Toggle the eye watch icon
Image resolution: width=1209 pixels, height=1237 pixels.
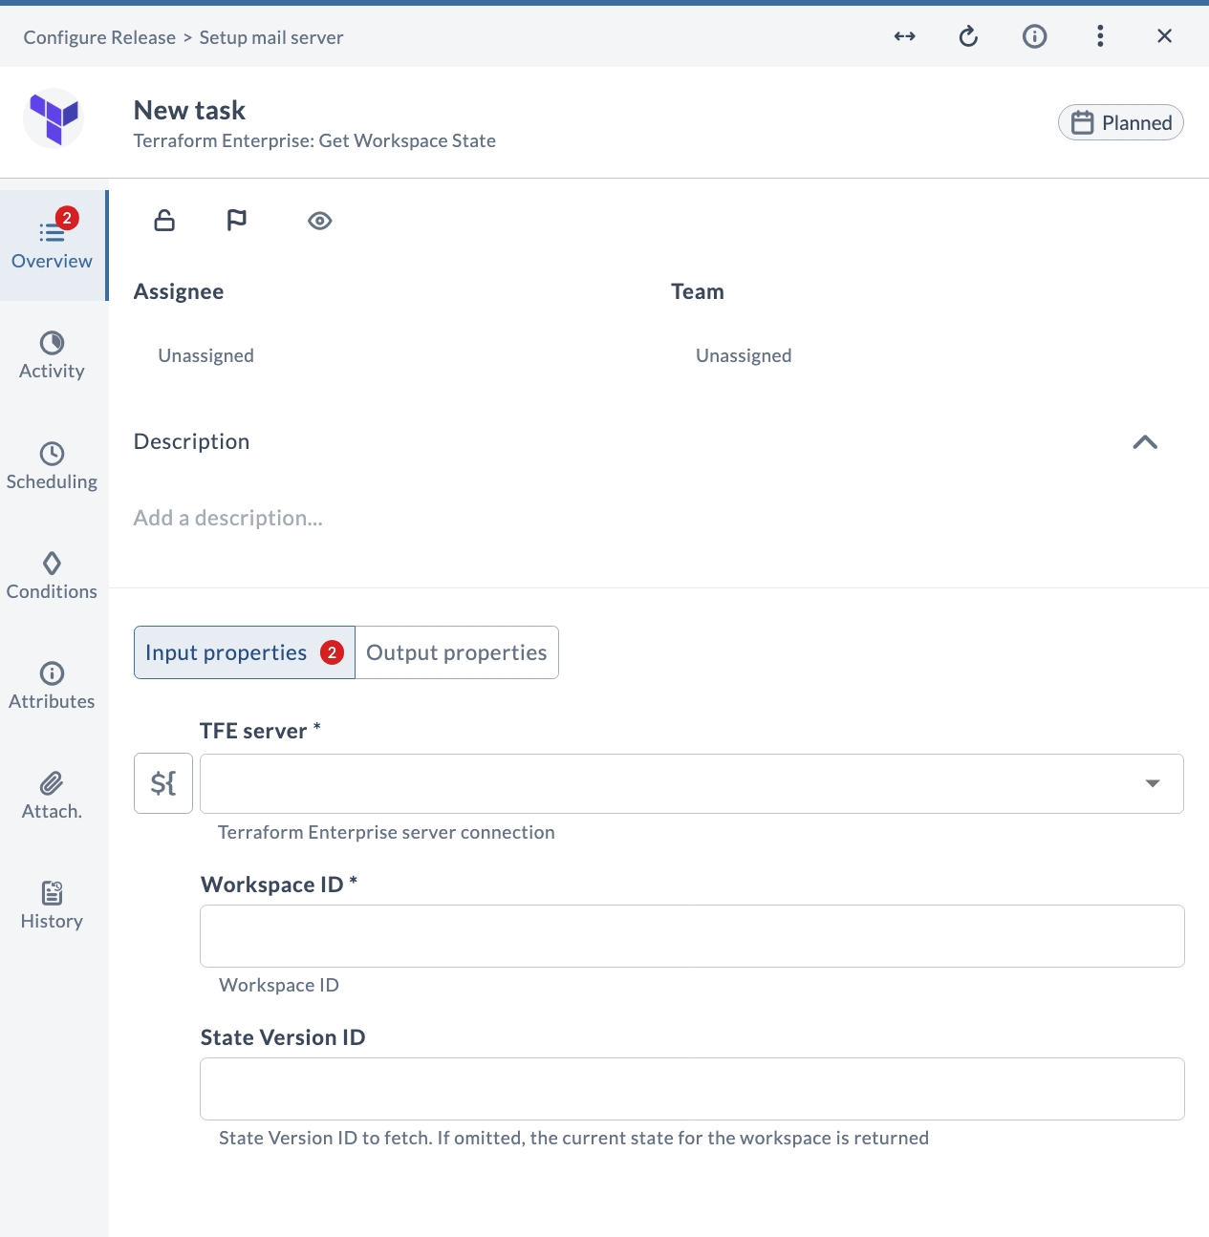(x=320, y=221)
